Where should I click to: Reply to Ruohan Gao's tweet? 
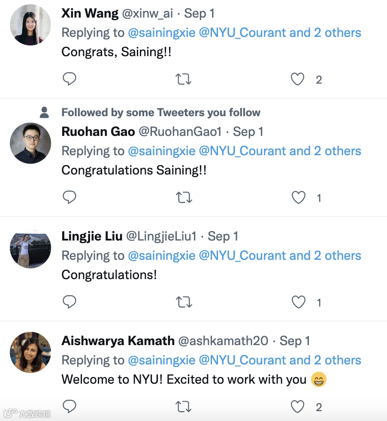click(x=70, y=198)
